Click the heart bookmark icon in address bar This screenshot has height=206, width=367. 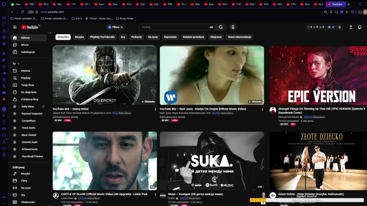click(x=352, y=12)
